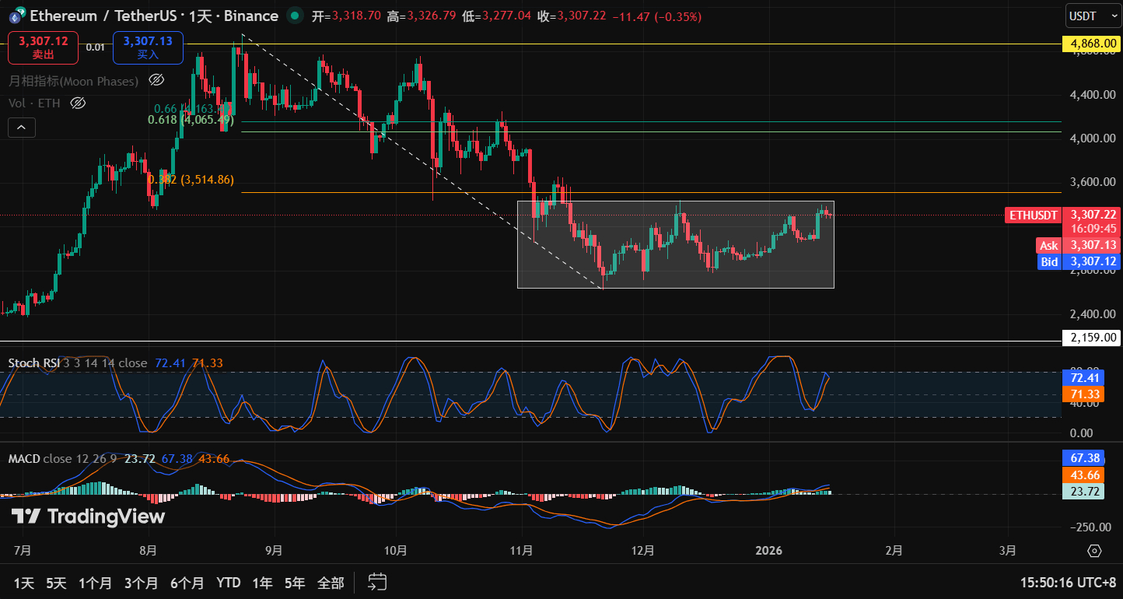
Task: Select the 5天 time range
Action: [x=56, y=583]
